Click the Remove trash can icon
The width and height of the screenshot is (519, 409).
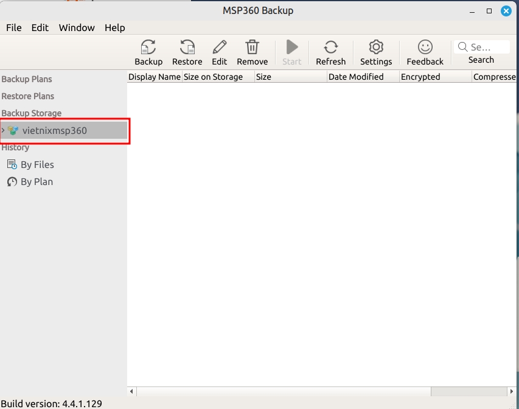[253, 47]
